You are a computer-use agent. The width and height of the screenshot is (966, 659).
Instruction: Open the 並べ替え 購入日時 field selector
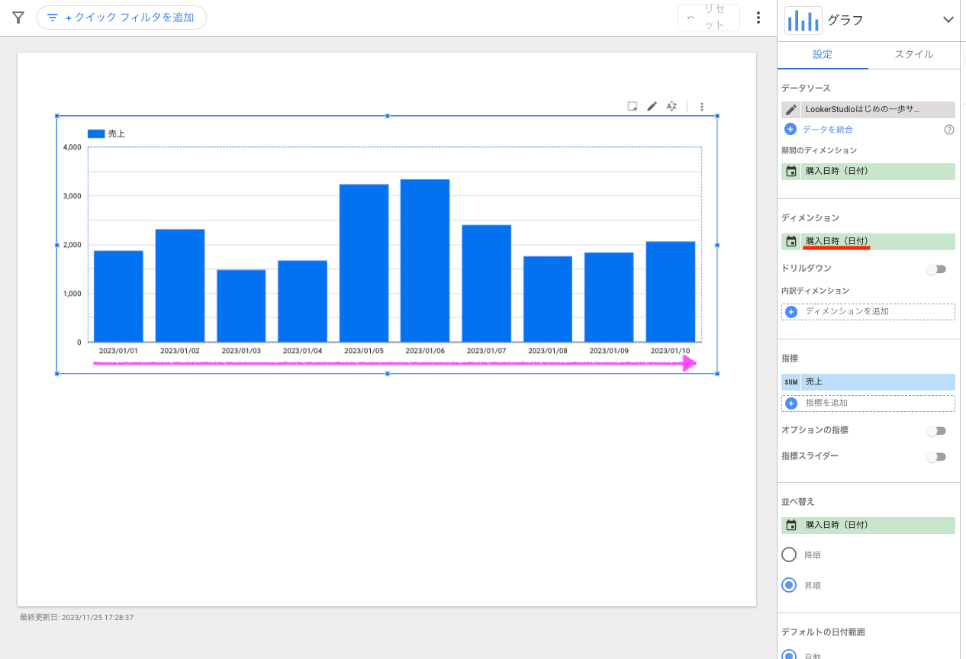868,526
